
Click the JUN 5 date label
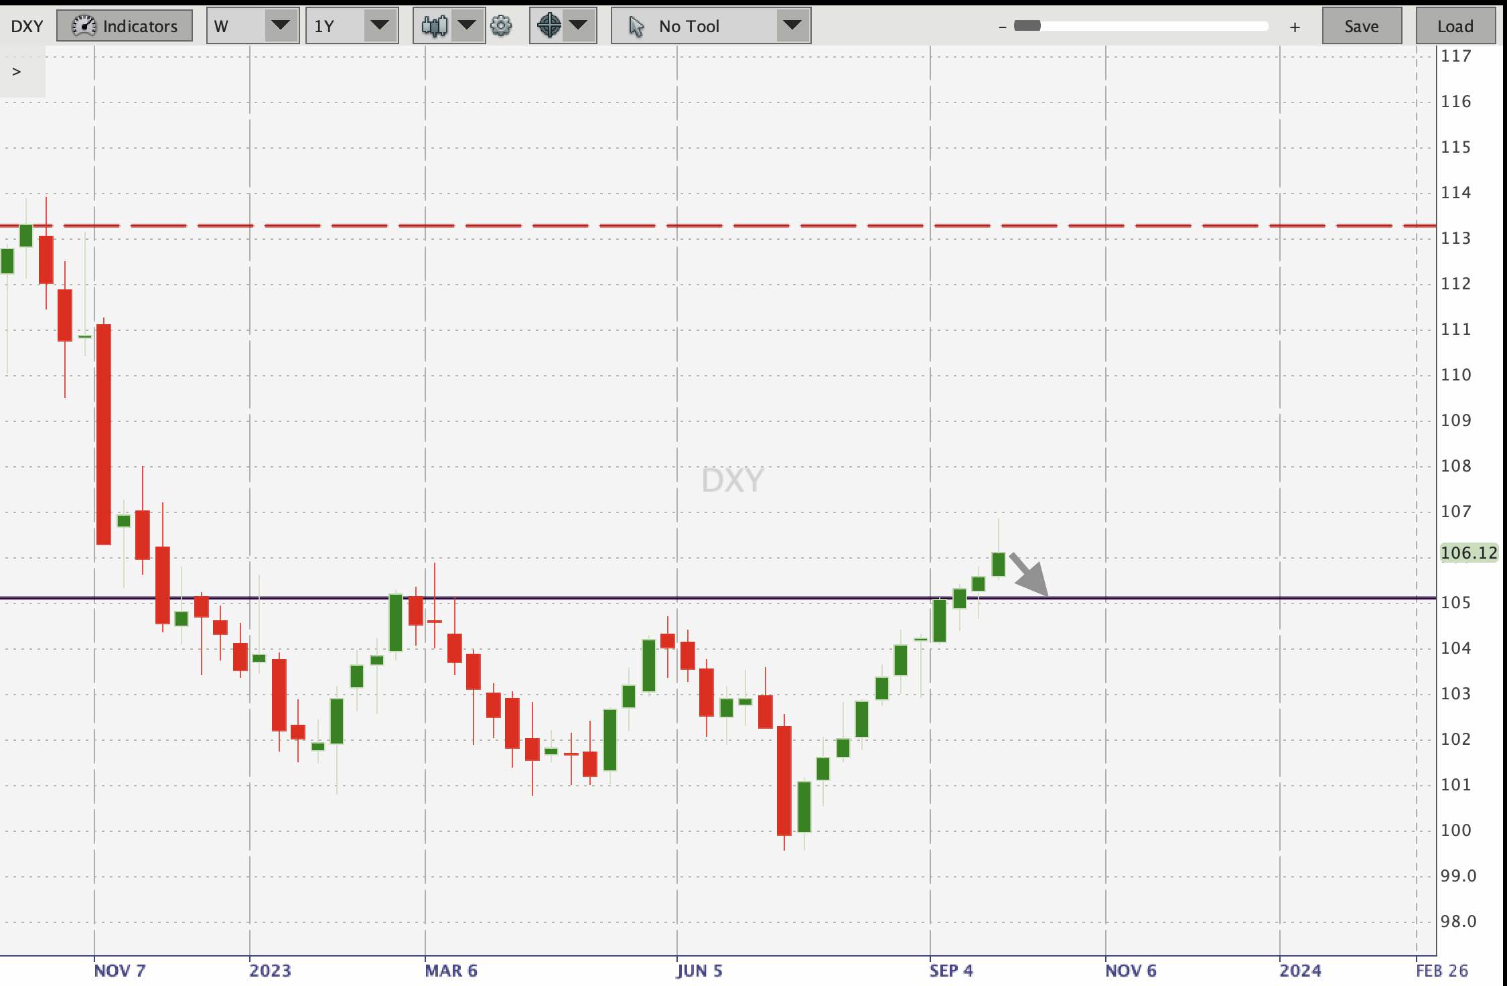699,971
